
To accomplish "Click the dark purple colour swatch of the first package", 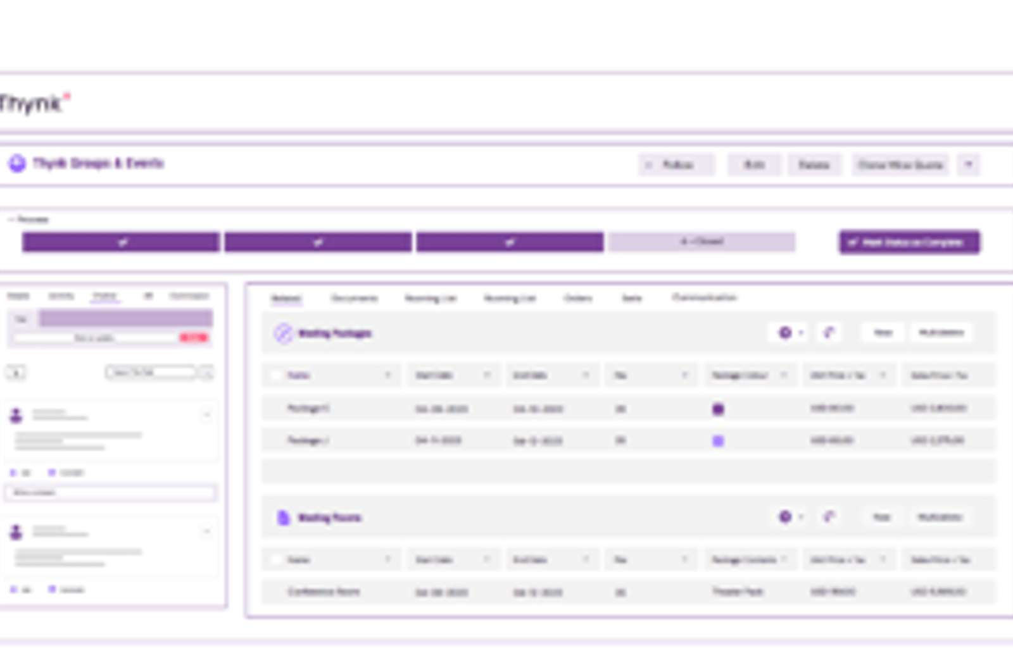I will point(718,409).
